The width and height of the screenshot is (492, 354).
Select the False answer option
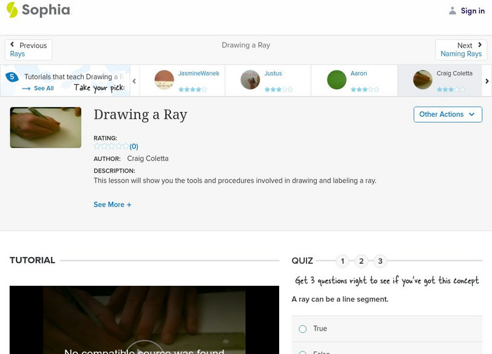pos(302,352)
